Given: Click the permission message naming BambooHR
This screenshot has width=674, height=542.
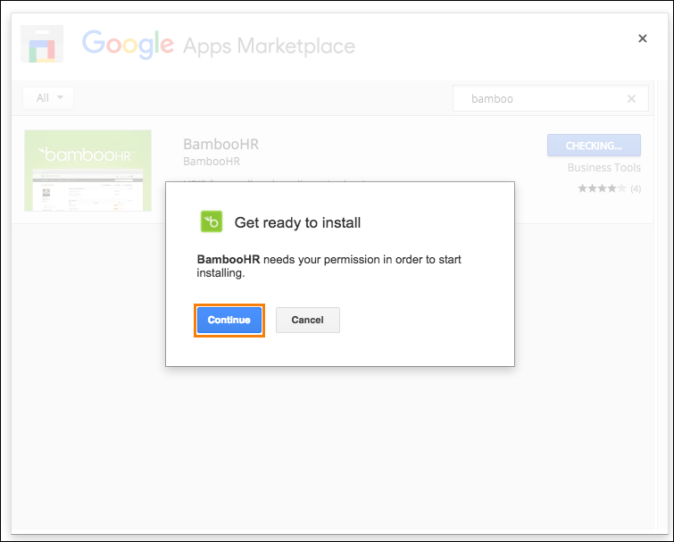Looking at the screenshot, I should click(x=329, y=266).
